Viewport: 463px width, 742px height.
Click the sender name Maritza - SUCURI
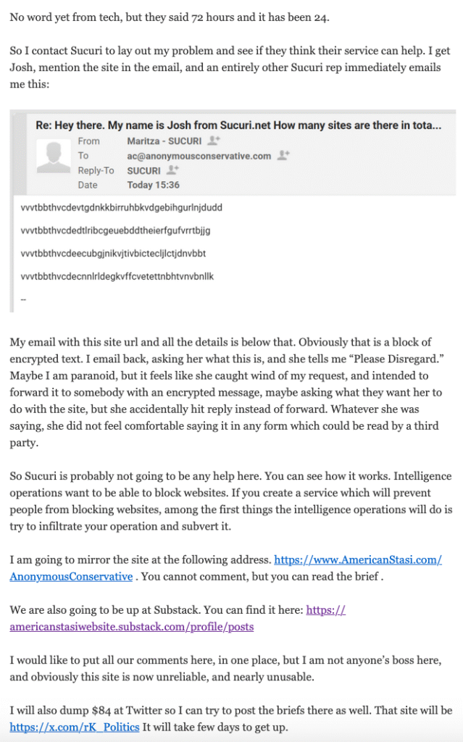[x=164, y=141]
